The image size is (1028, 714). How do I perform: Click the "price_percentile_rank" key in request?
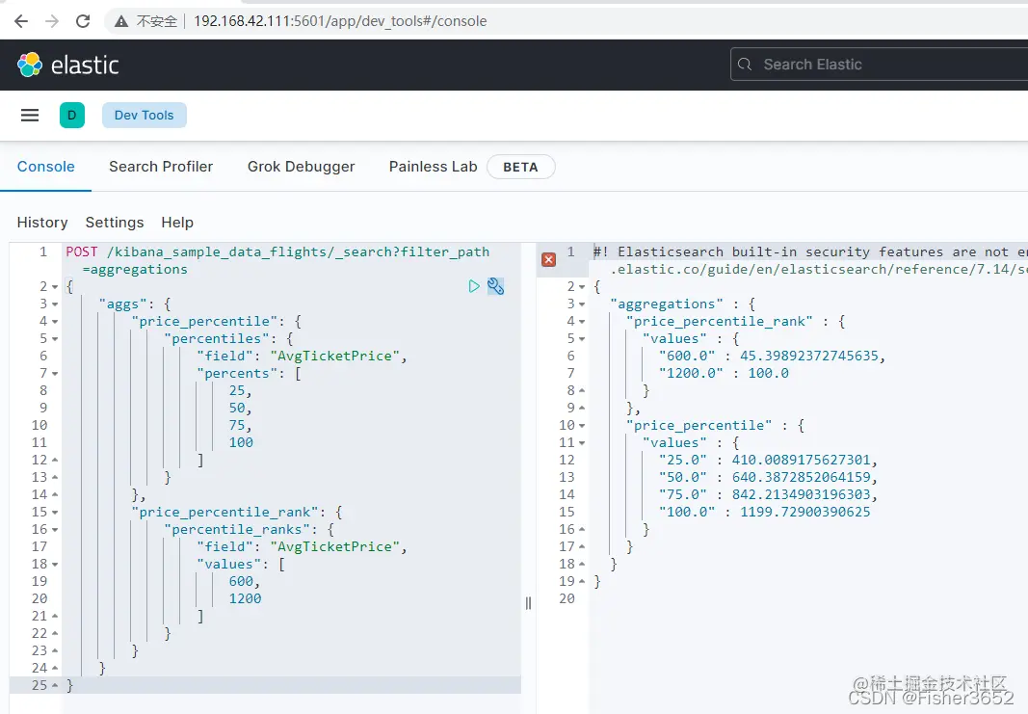(224, 512)
